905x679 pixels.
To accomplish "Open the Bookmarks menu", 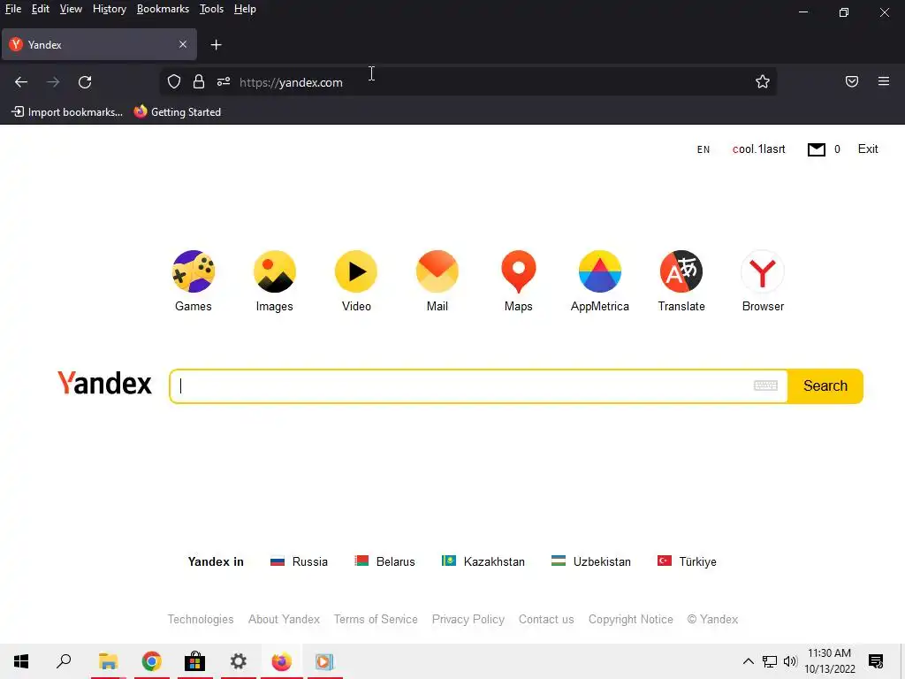I will click(163, 9).
